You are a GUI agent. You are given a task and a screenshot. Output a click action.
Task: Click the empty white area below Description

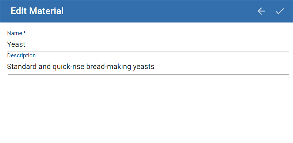[x=147, y=108]
